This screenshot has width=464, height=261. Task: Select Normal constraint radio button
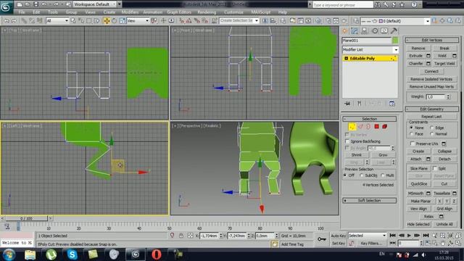pyautogui.click(x=432, y=134)
